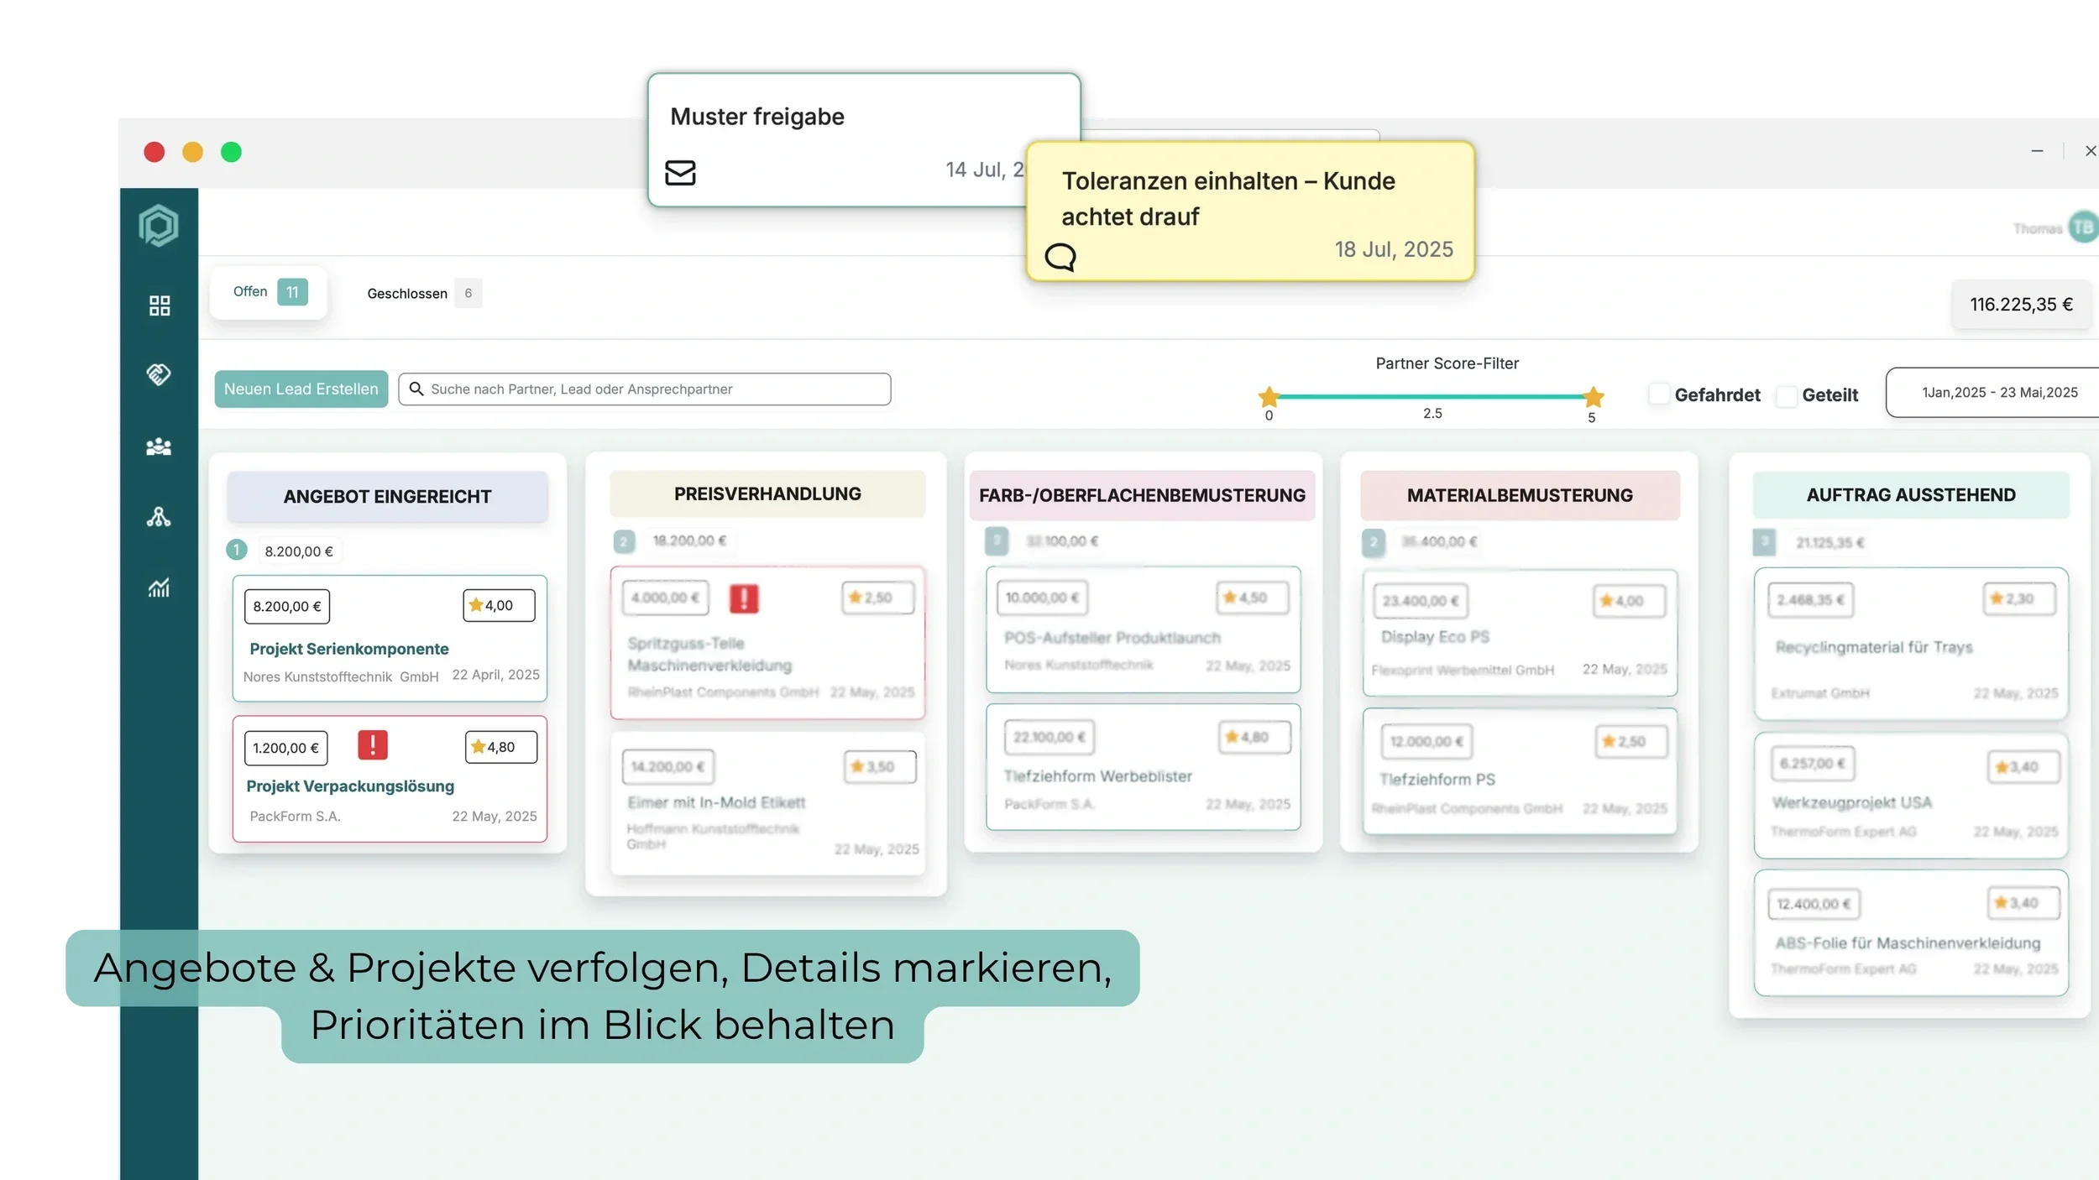
Task: Click the handshake deals icon in sidebar
Action: 159,374
